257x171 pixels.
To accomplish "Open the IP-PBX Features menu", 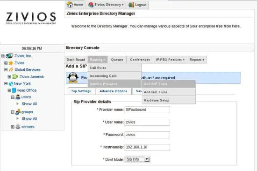I will pos(170,60).
